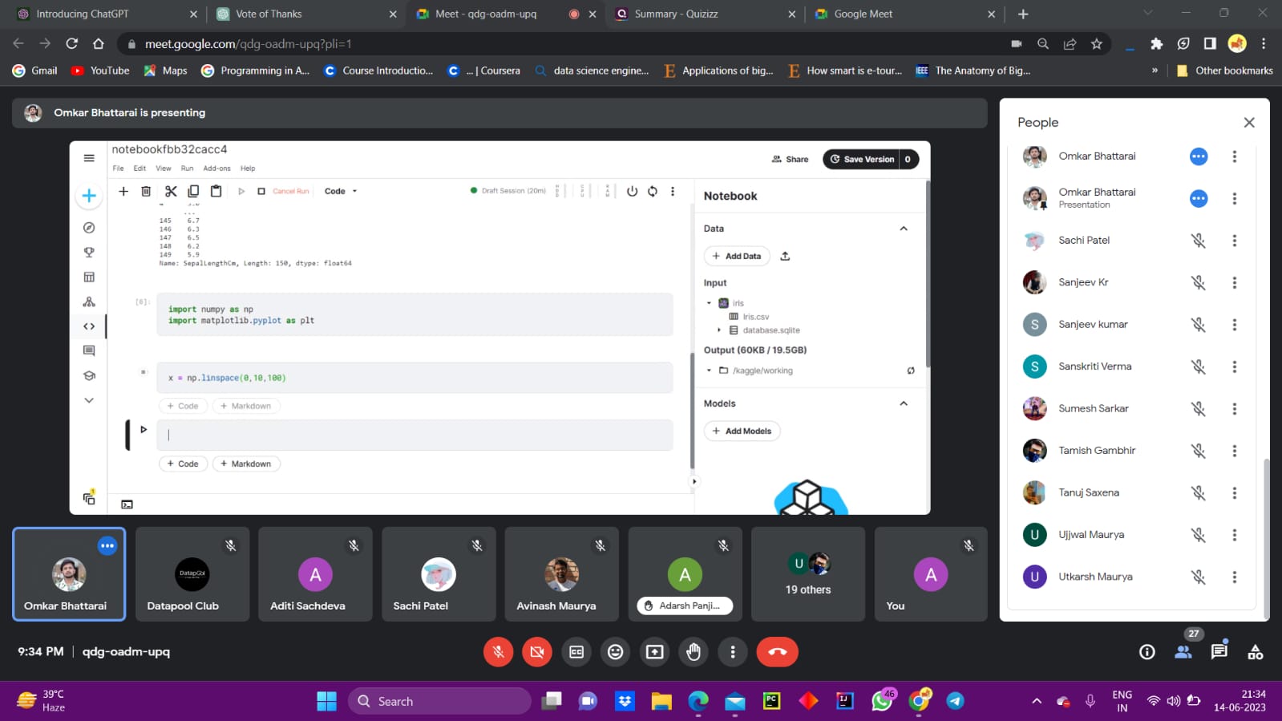The width and height of the screenshot is (1282, 721).
Task: Show Windows hidden tray icons chevron
Action: (x=1036, y=701)
